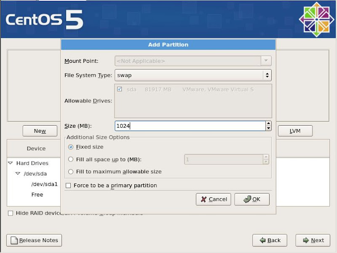This screenshot has height=253, width=337.
Task: Open the Mount Point combo box arrow
Action: click(266, 61)
